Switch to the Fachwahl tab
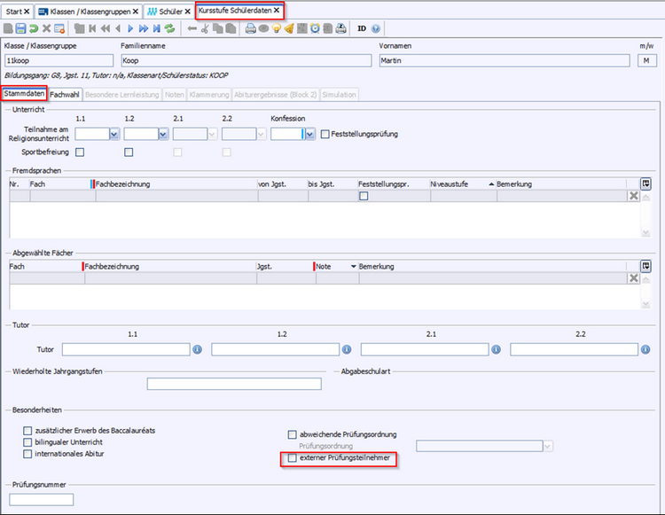 point(64,94)
